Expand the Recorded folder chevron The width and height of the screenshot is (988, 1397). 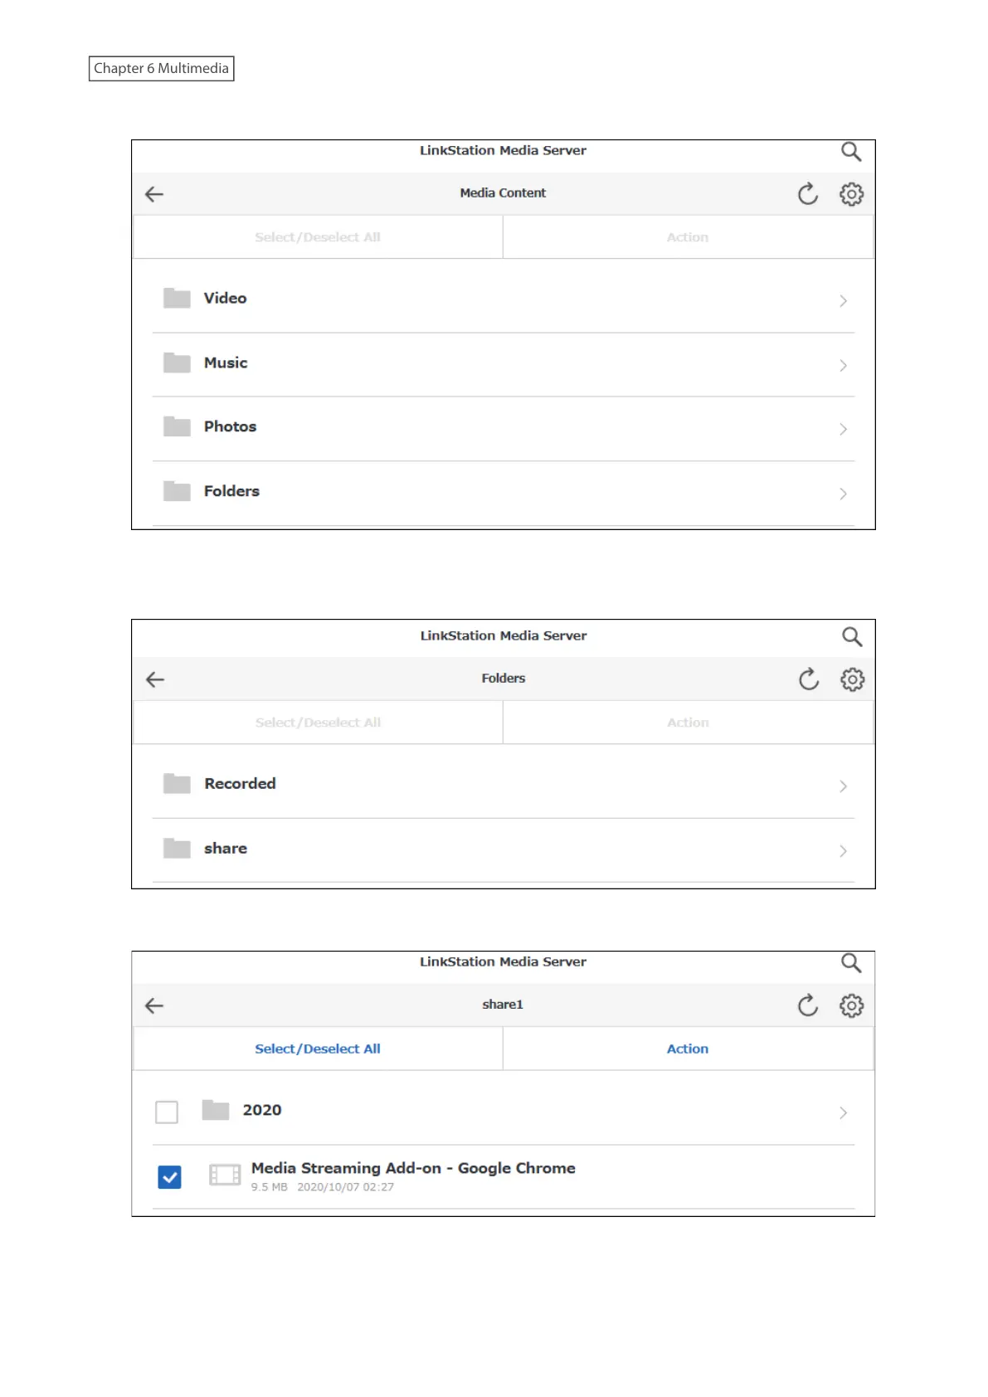(843, 786)
